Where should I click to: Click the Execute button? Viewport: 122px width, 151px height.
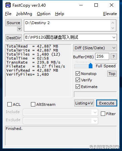(107, 103)
